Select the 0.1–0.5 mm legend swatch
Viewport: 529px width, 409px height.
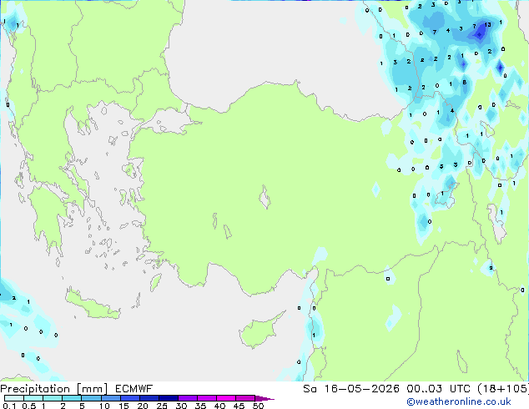click(14, 398)
